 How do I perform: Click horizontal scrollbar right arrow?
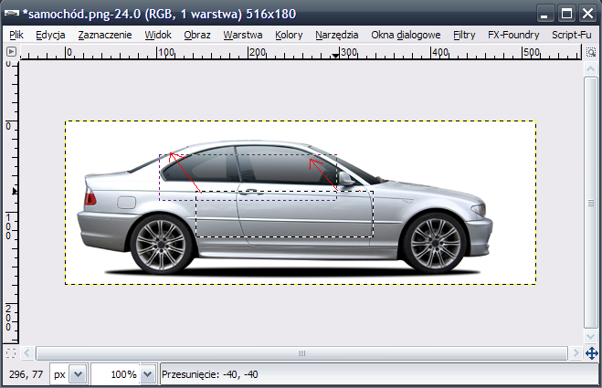tap(575, 352)
